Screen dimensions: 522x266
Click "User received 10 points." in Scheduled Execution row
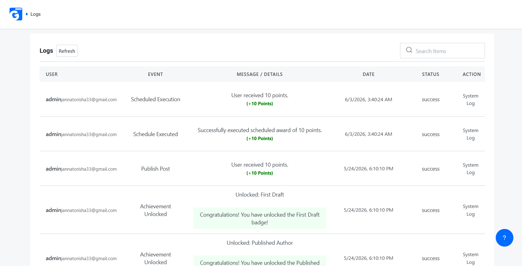260,95
